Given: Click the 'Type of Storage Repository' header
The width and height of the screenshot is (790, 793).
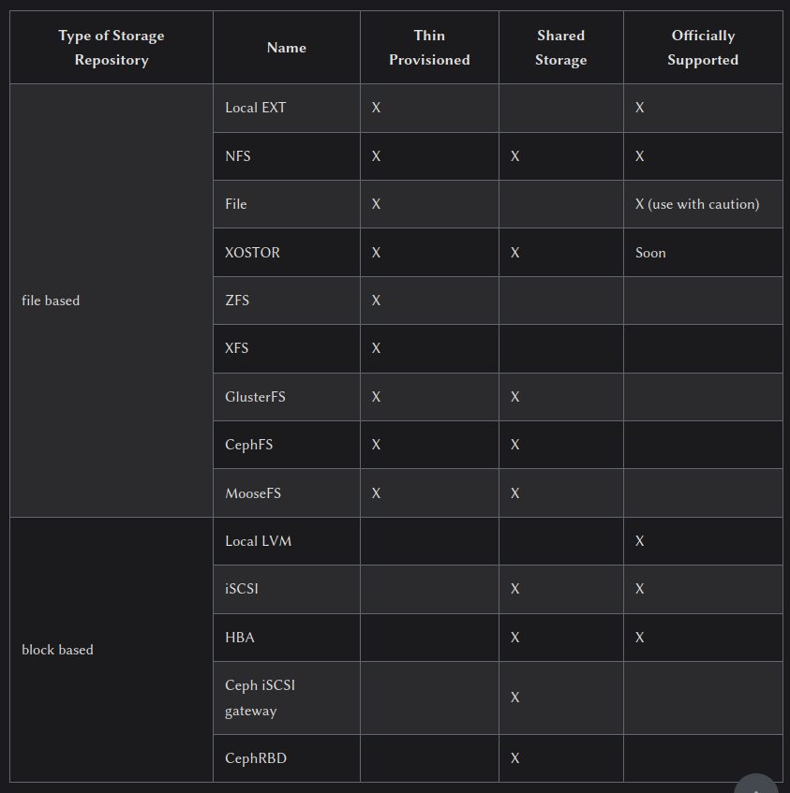Looking at the screenshot, I should tap(112, 48).
